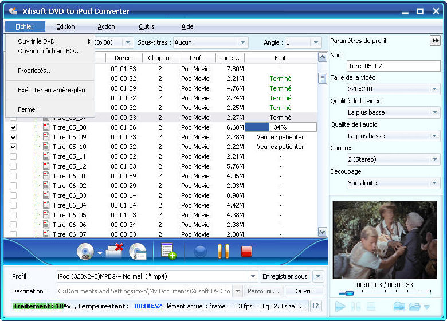447x321 pixels.
Task: Click the help '!?' icon in status bar
Action: point(316,306)
